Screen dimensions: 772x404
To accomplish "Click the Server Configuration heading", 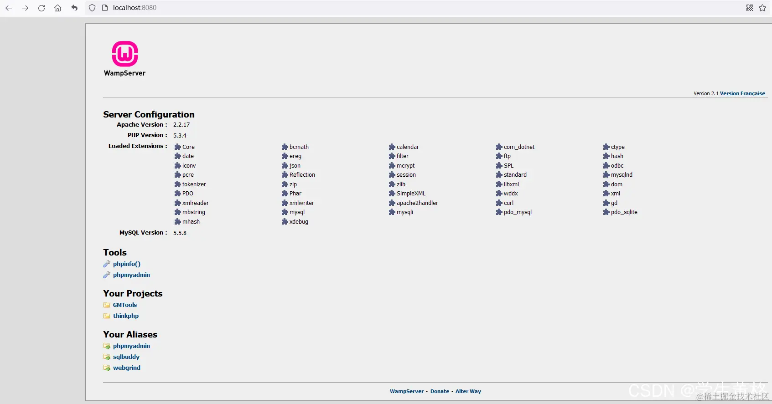I will pyautogui.click(x=149, y=114).
